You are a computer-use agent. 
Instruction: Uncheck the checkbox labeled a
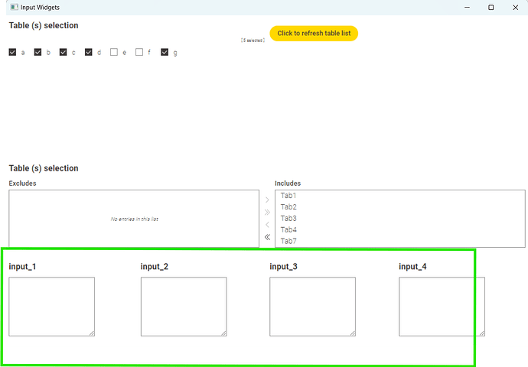coord(12,52)
